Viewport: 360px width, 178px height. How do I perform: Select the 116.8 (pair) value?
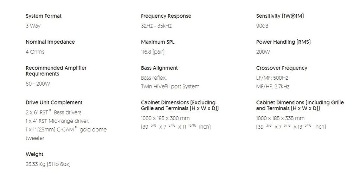pos(153,52)
